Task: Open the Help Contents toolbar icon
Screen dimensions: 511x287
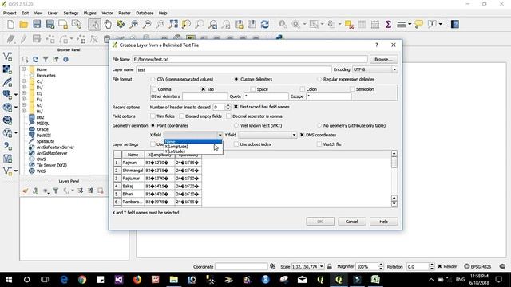Action: [455, 24]
